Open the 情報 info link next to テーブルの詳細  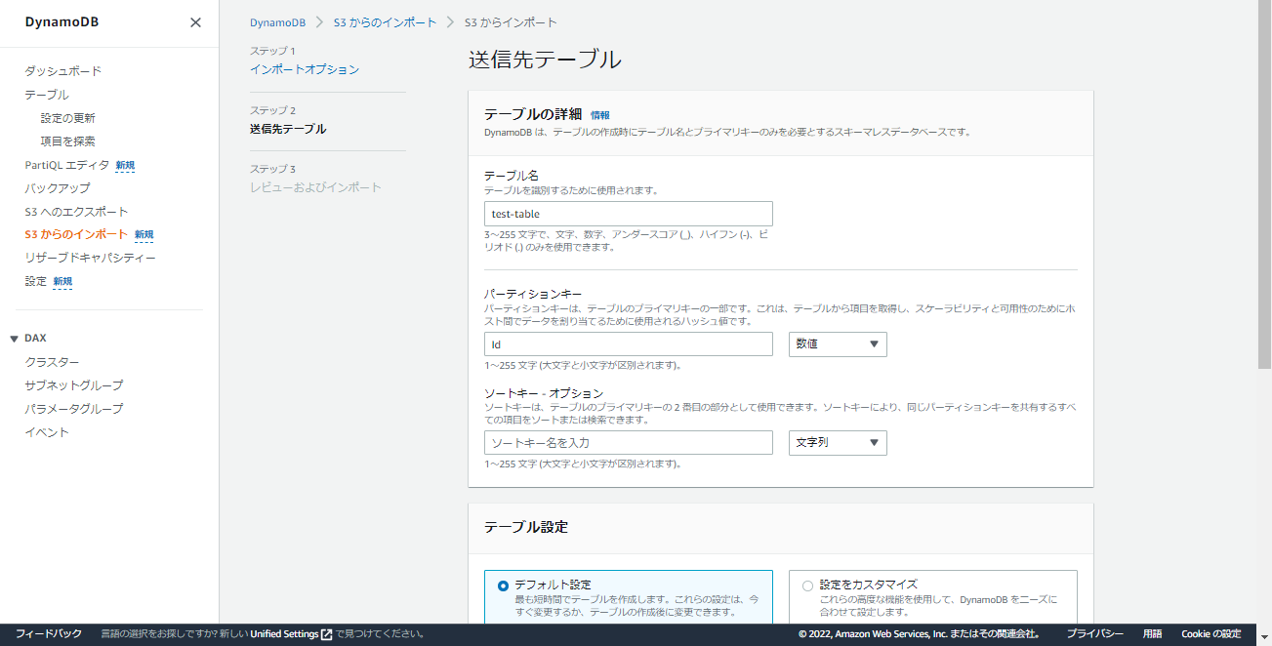tap(598, 114)
